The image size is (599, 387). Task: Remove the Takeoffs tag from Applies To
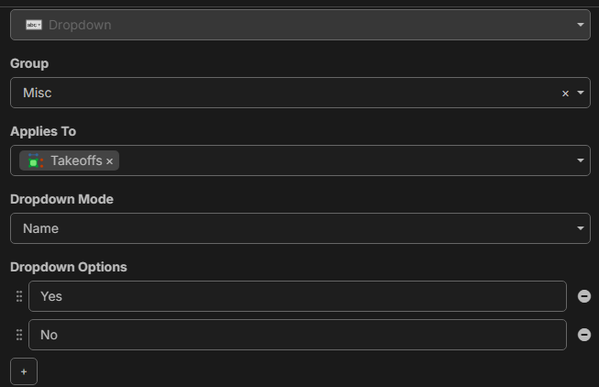(x=110, y=161)
